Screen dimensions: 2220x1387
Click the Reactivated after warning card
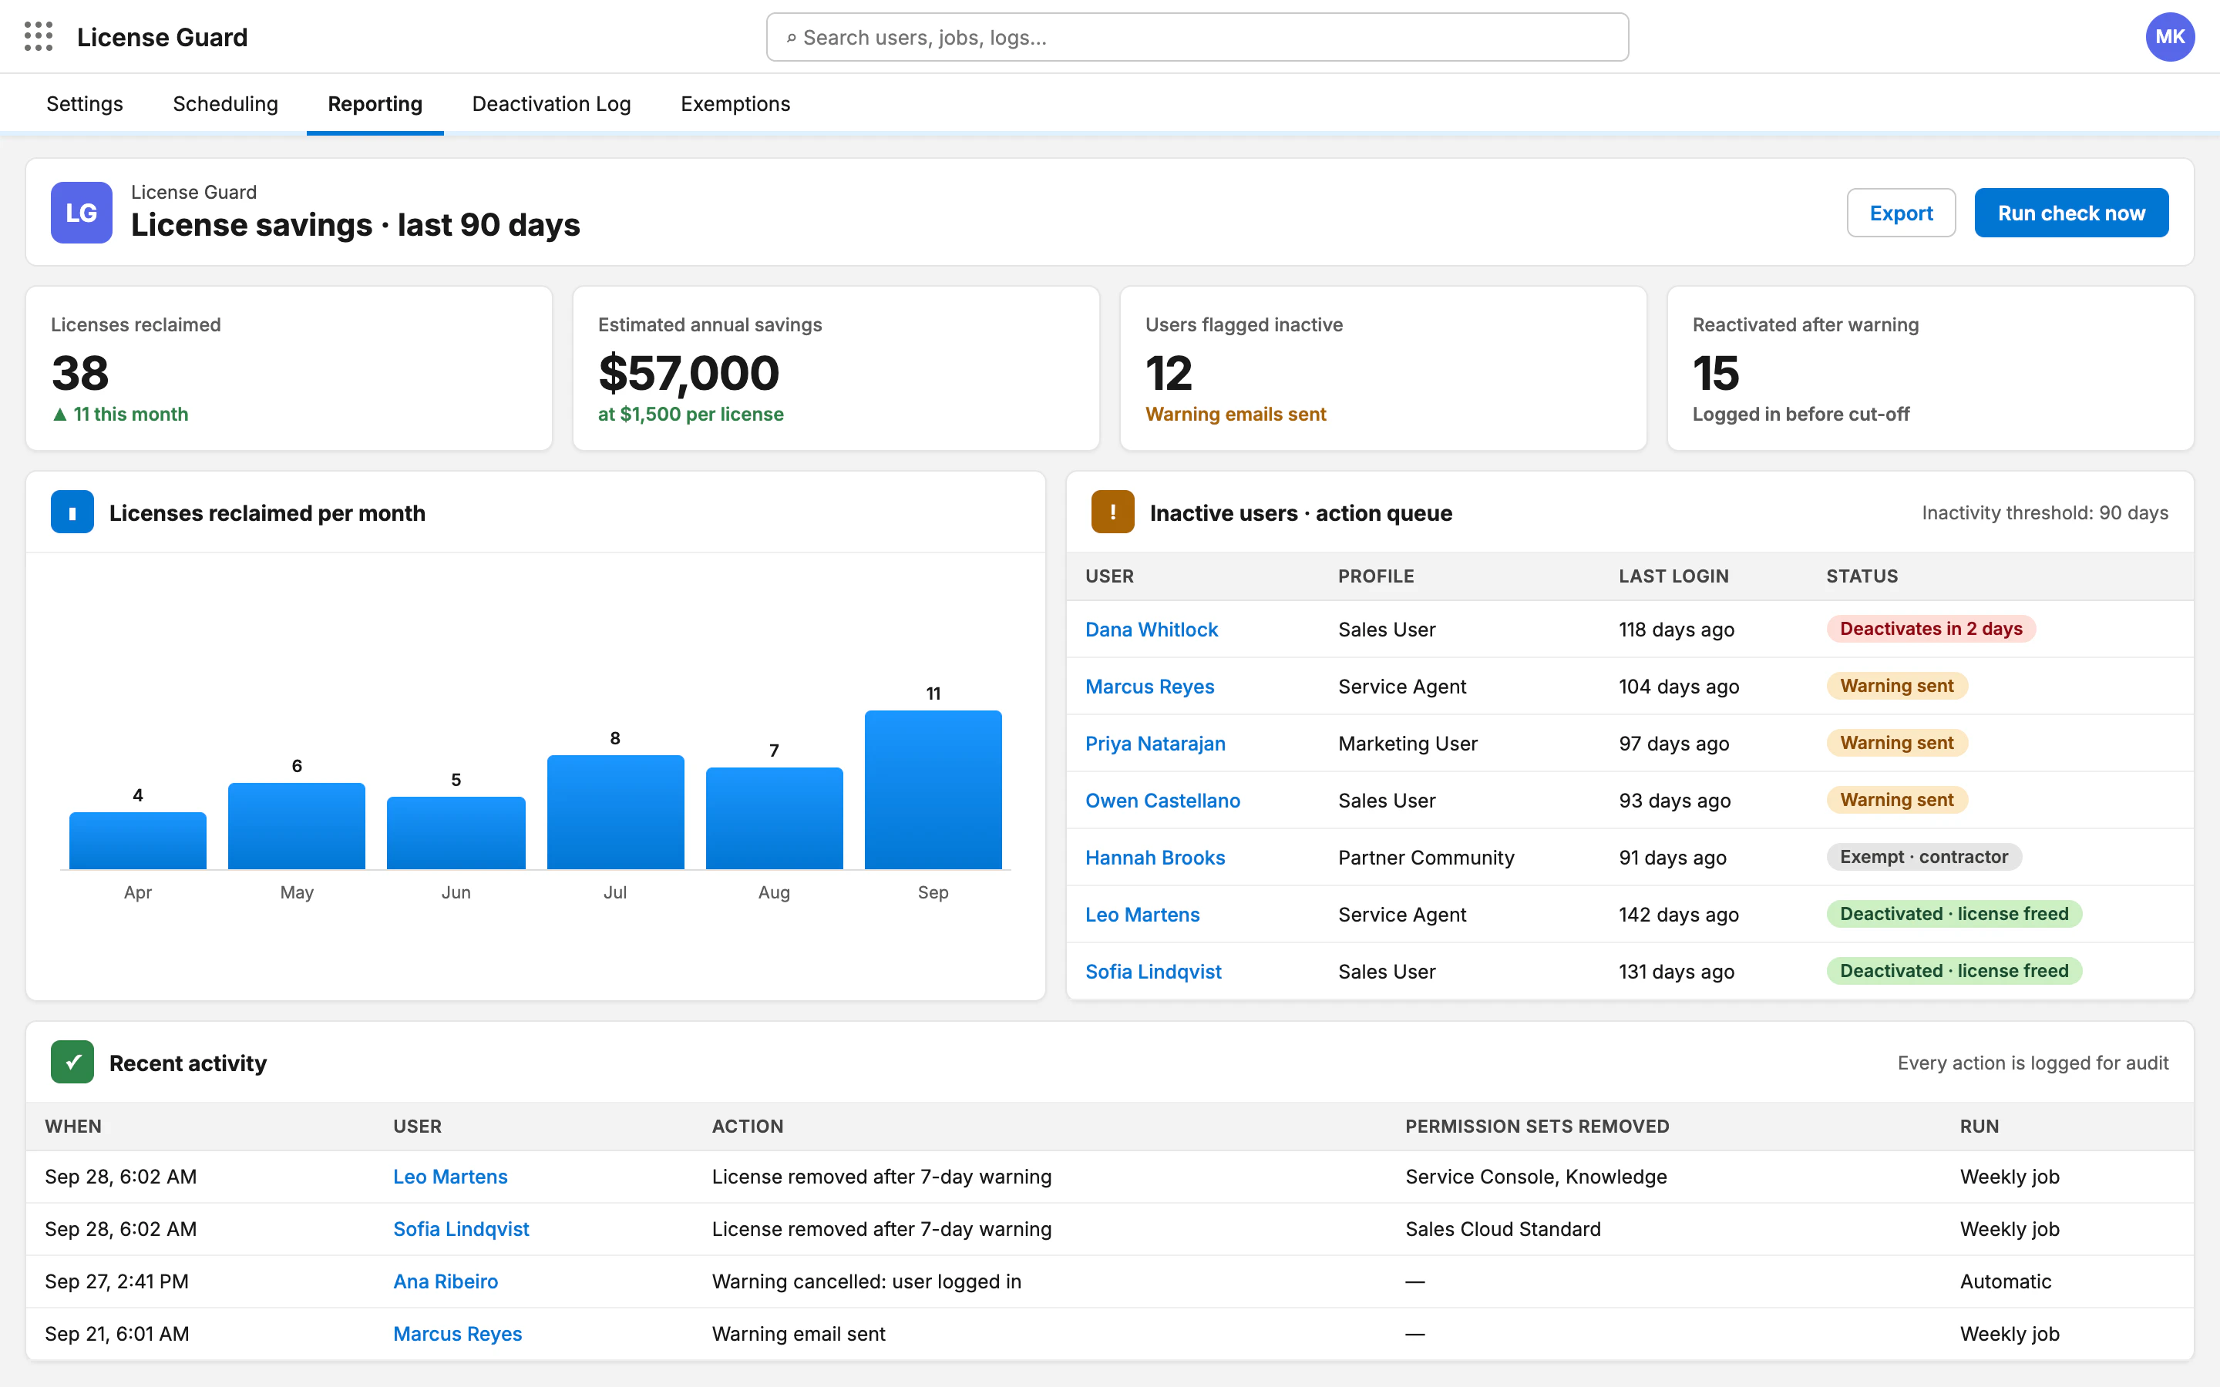coord(1930,368)
